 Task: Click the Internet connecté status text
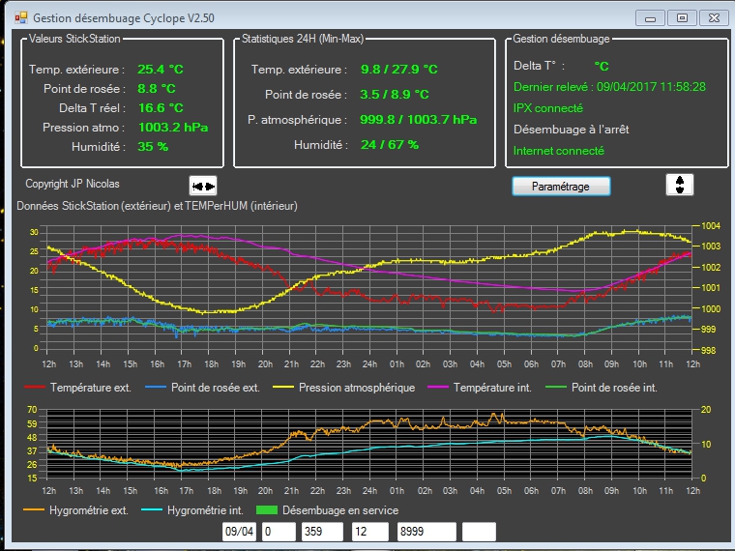coord(558,151)
